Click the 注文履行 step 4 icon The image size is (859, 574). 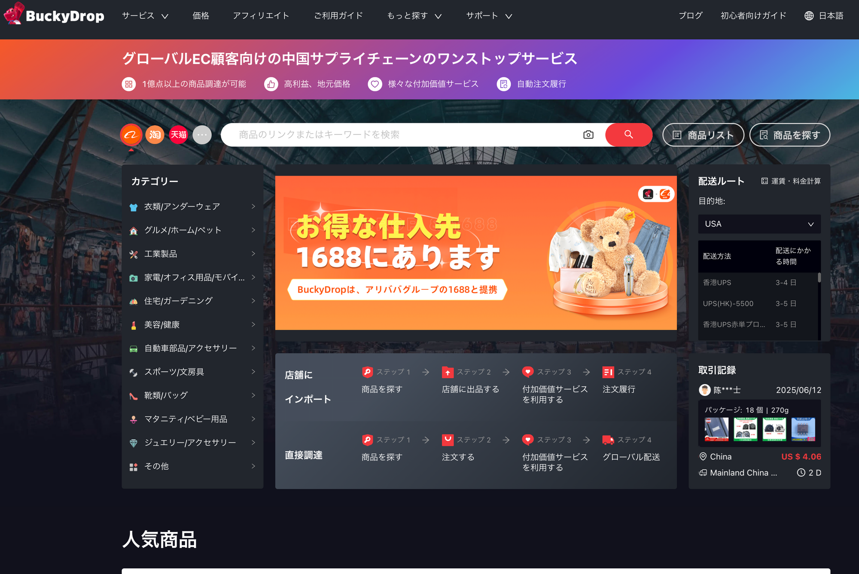coord(608,372)
